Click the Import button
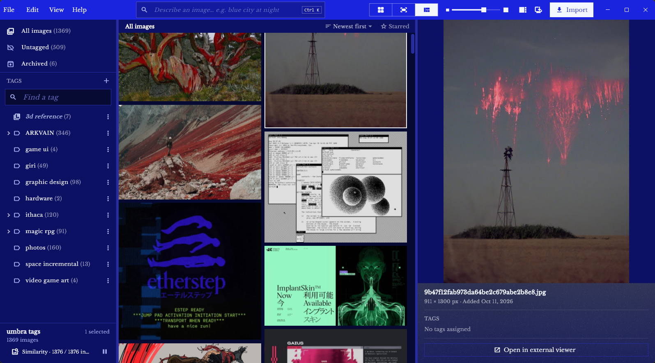This screenshot has height=363, width=655. (572, 10)
